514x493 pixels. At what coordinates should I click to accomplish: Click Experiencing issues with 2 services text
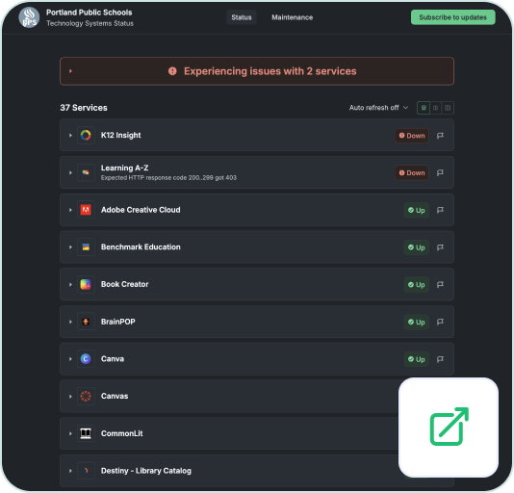pyautogui.click(x=270, y=71)
